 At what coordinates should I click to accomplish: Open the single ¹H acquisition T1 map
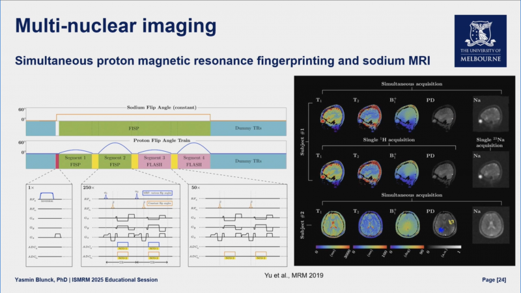coord(332,173)
